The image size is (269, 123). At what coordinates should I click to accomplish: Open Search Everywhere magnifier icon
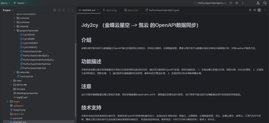(265, 3)
